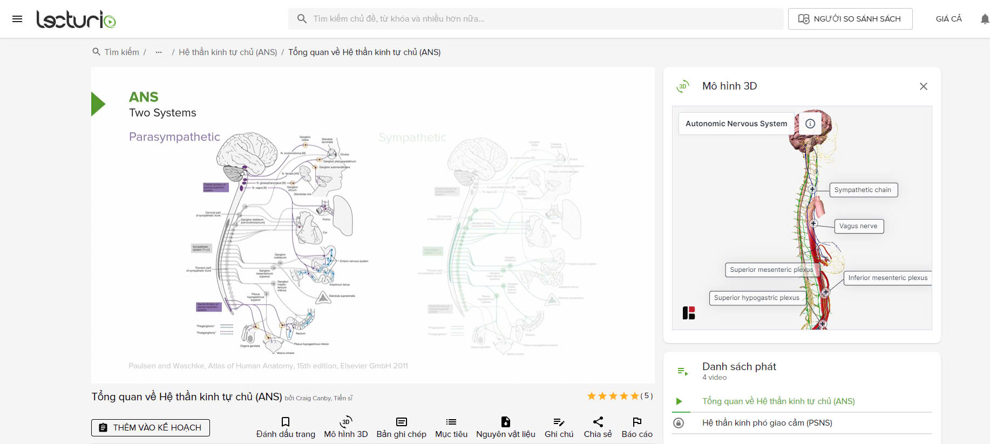Open the Hệ thần kinh tự chủ (ANS) breadcrumb

click(x=228, y=52)
